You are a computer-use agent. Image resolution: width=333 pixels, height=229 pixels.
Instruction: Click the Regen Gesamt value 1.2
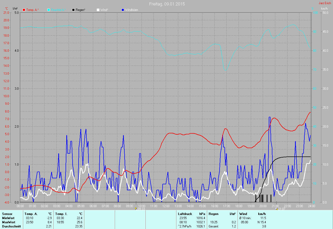point(233,226)
